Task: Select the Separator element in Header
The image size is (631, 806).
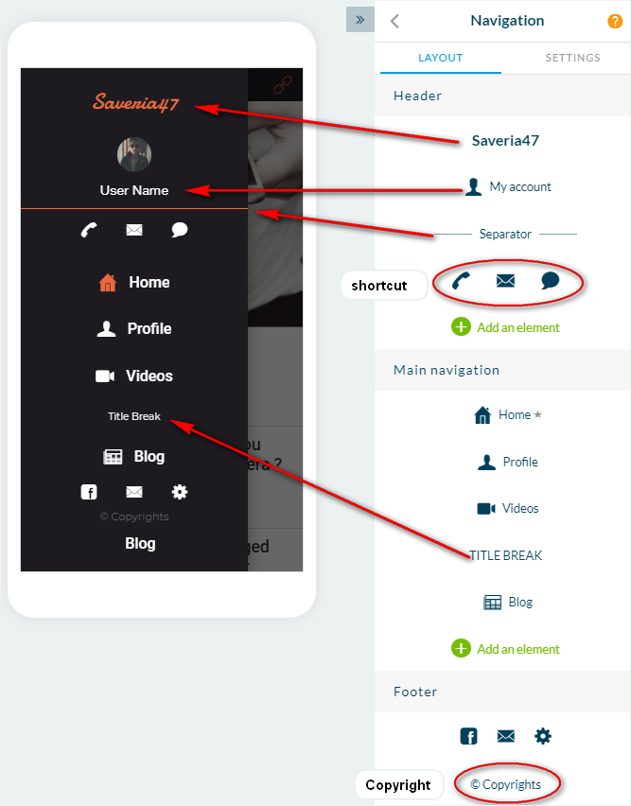Action: (x=505, y=234)
